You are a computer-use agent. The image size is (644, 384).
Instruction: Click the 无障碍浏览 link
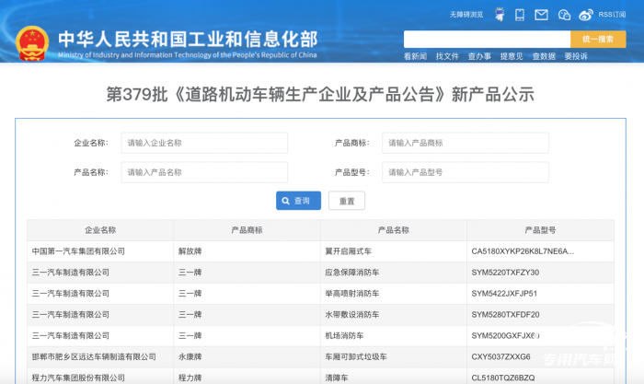pos(466,15)
